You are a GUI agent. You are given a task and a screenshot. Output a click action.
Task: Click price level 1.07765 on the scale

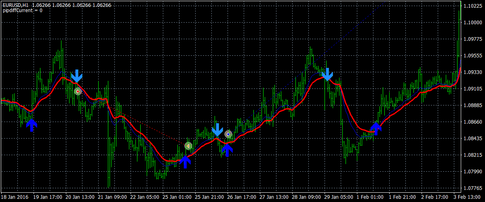point(474,188)
